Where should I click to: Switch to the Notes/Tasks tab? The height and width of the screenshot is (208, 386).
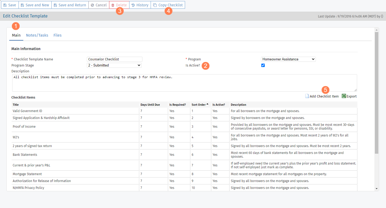(37, 35)
